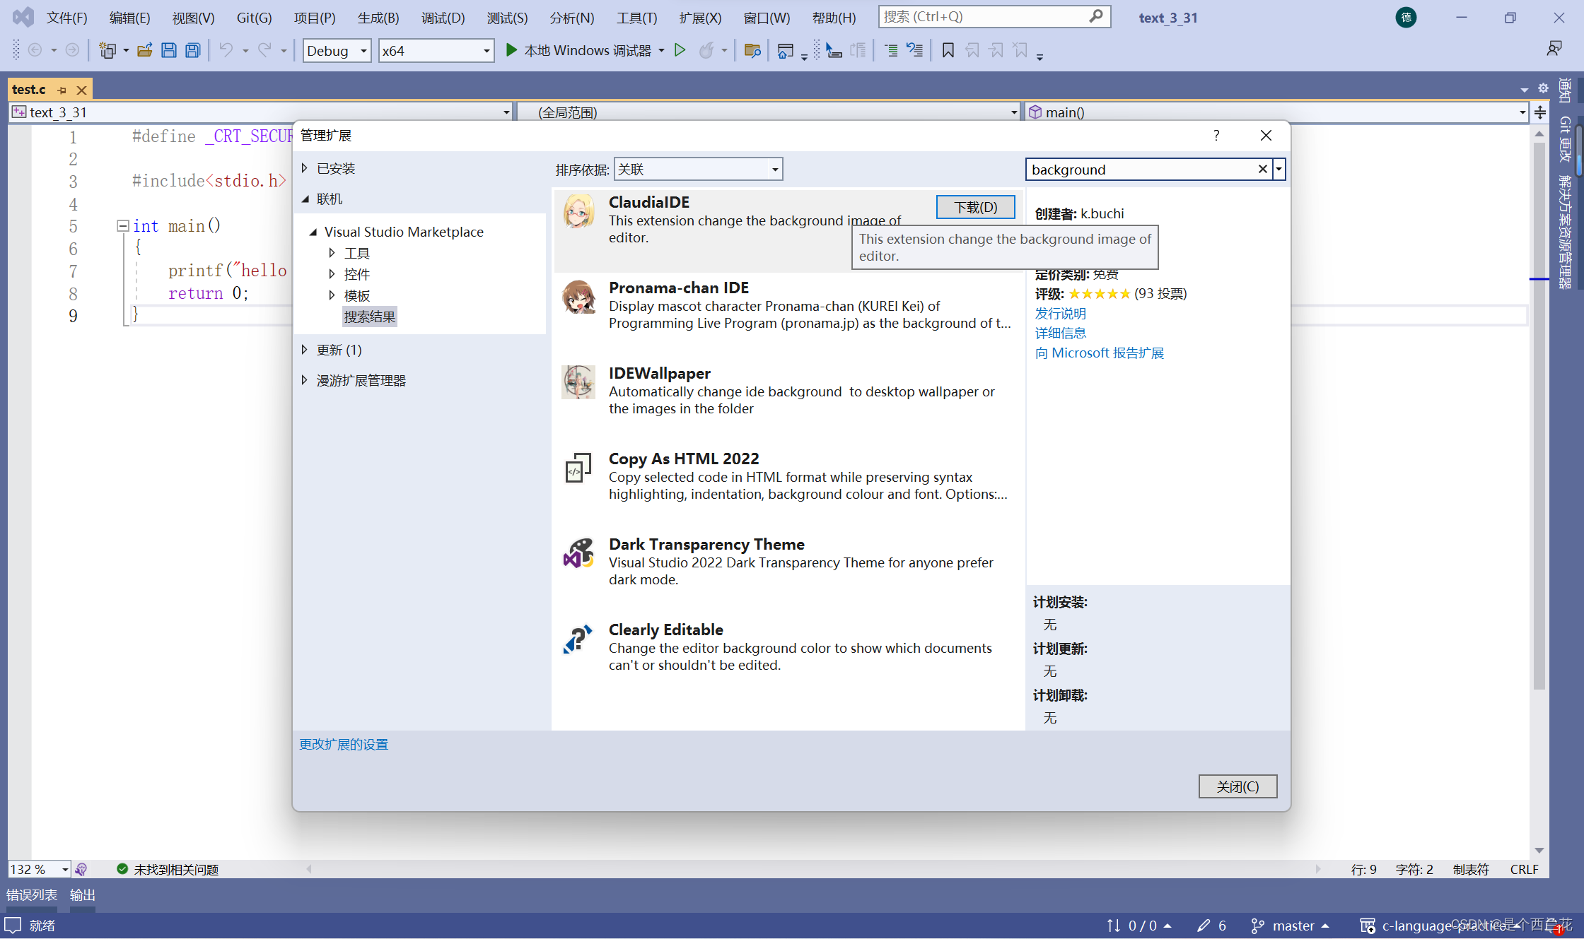Click the Error List status bar item

click(31, 894)
